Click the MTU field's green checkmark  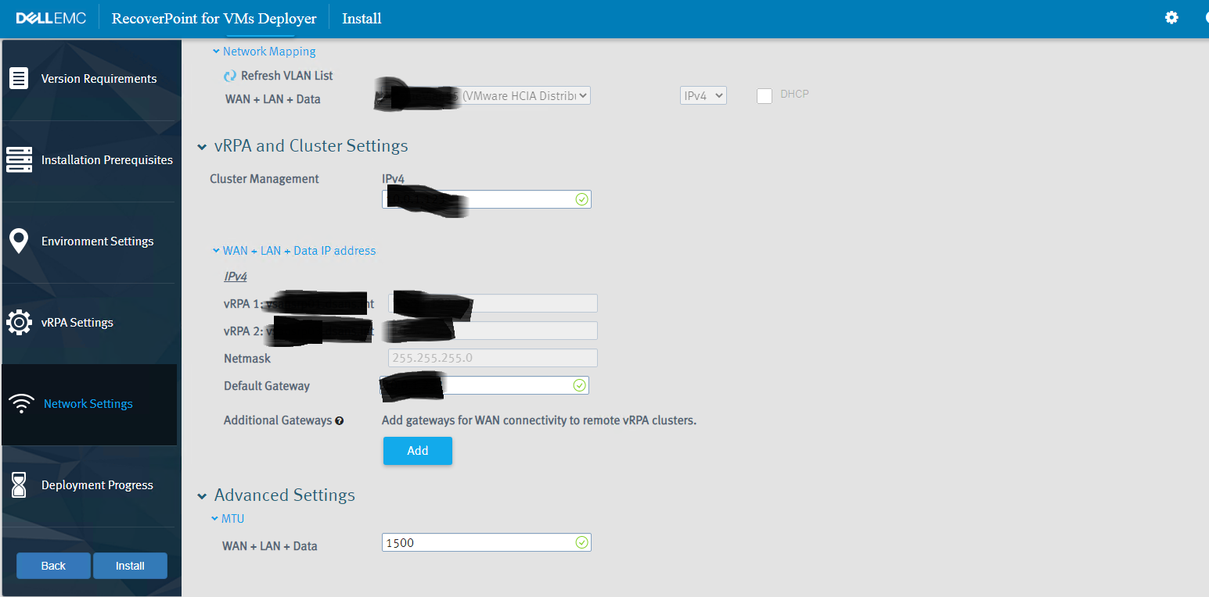581,542
